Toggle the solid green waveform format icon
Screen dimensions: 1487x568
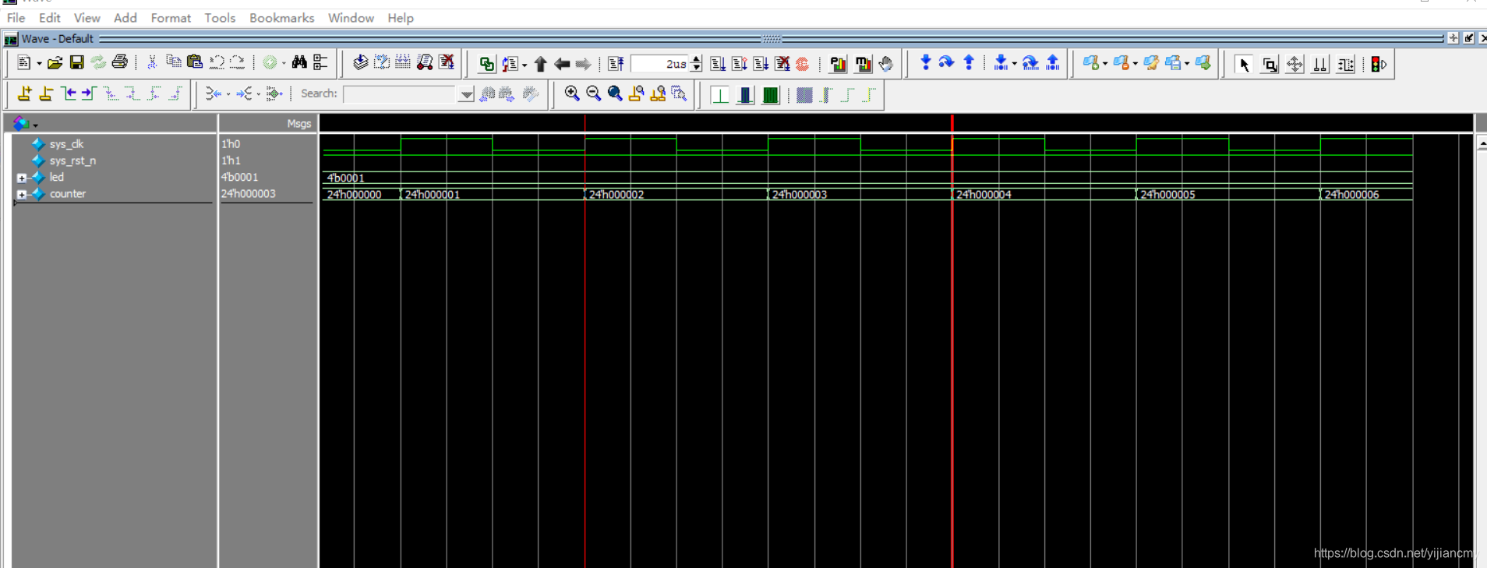click(770, 95)
